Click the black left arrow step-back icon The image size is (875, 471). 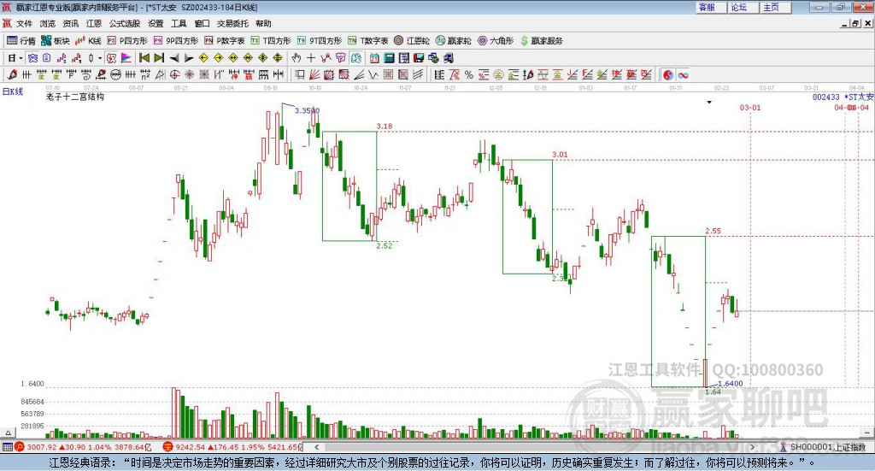tap(174, 58)
